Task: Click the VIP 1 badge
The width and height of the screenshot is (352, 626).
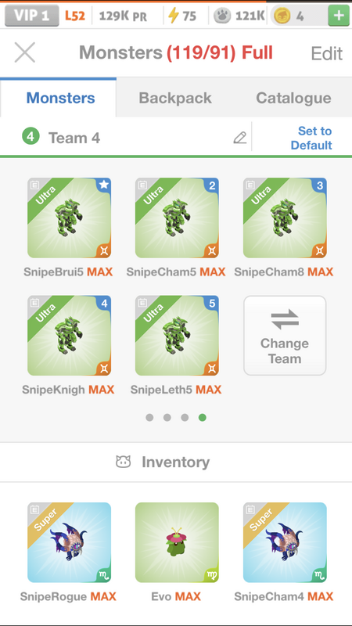Action: tap(32, 16)
